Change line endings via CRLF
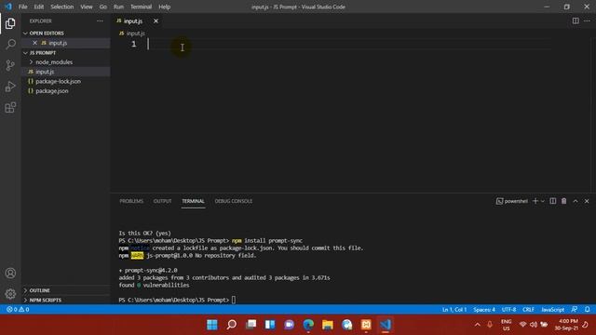 click(x=528, y=310)
